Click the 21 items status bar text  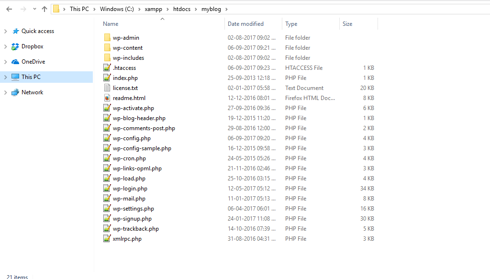pos(17,277)
